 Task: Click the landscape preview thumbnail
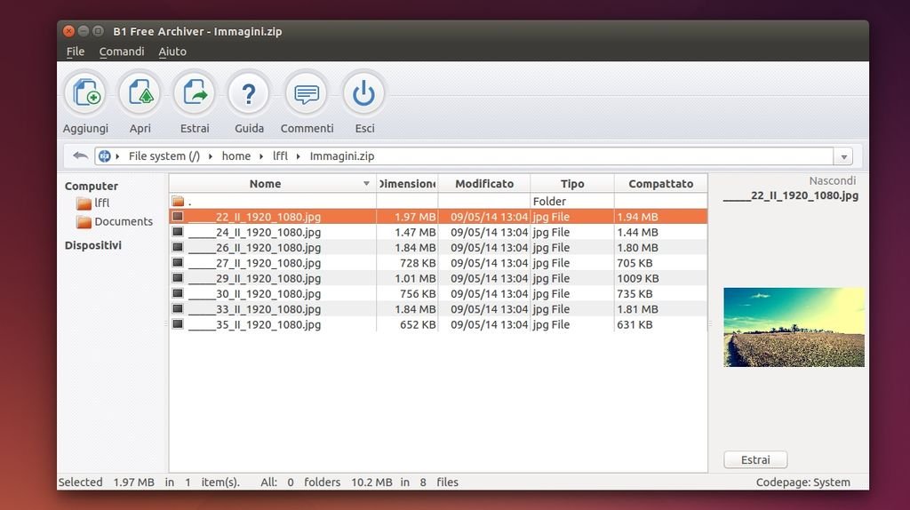point(794,327)
